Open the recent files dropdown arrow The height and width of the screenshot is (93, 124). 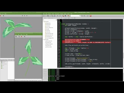click(x=50, y=16)
